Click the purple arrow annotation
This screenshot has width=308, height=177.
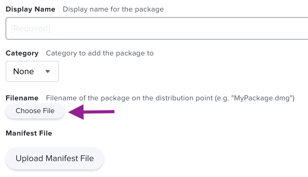tap(91, 112)
